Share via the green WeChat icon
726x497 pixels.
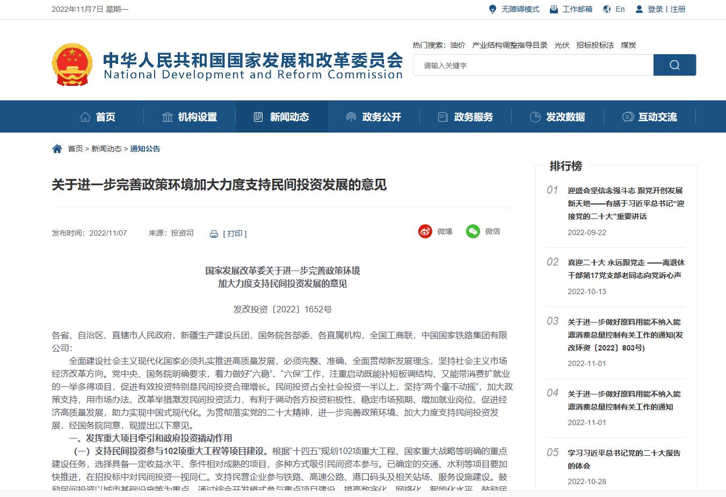[473, 231]
